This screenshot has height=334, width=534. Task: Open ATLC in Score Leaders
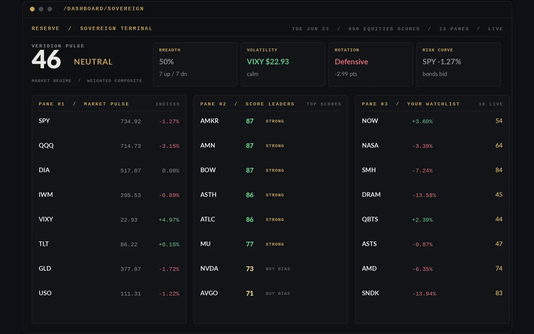[x=271, y=219]
